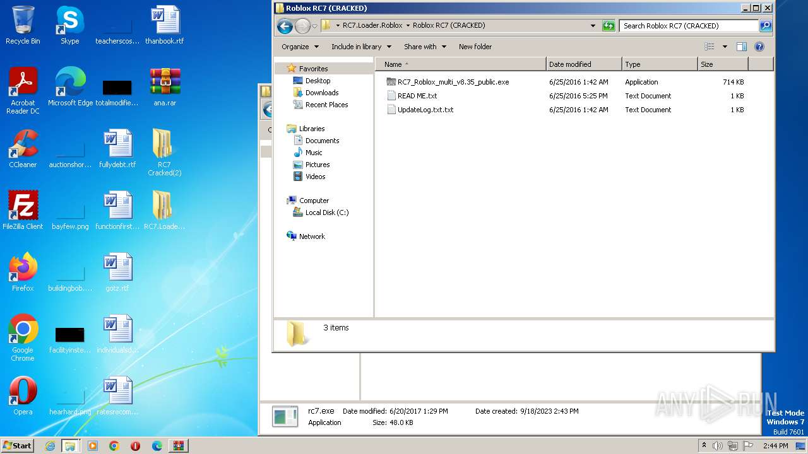Image resolution: width=808 pixels, height=454 pixels.
Task: Expand address bar history dropdown arrow
Action: [x=593, y=26]
